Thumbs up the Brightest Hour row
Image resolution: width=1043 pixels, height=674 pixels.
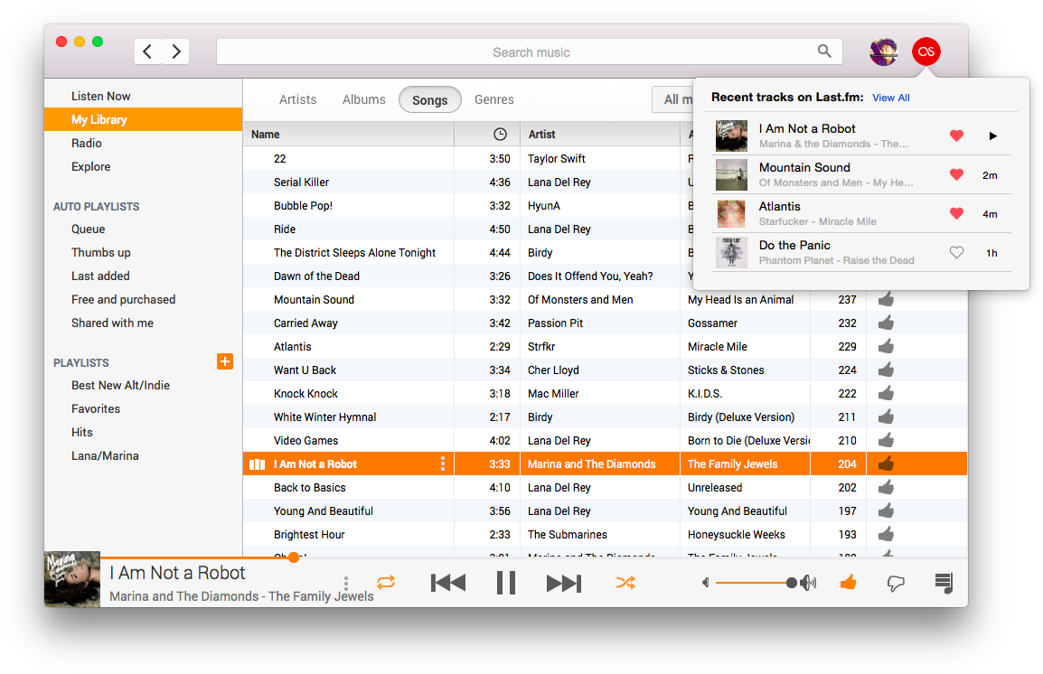tap(886, 535)
